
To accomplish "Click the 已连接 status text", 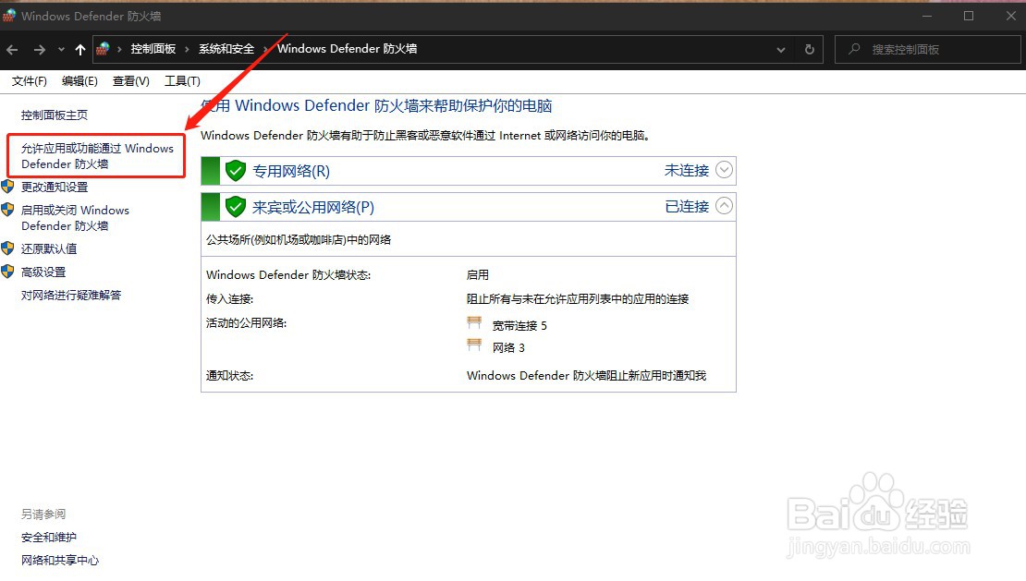I will (687, 207).
